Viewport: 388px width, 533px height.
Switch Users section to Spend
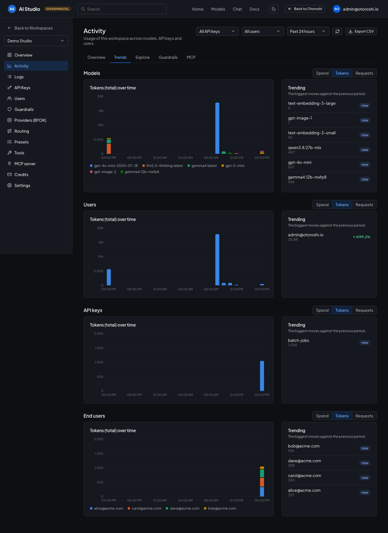[322, 205]
